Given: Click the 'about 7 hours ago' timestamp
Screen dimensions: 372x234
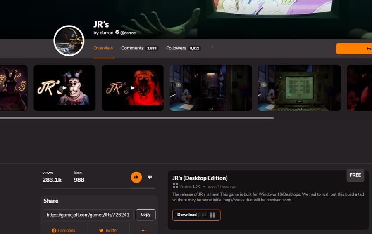Looking at the screenshot, I should pyautogui.click(x=222, y=187).
